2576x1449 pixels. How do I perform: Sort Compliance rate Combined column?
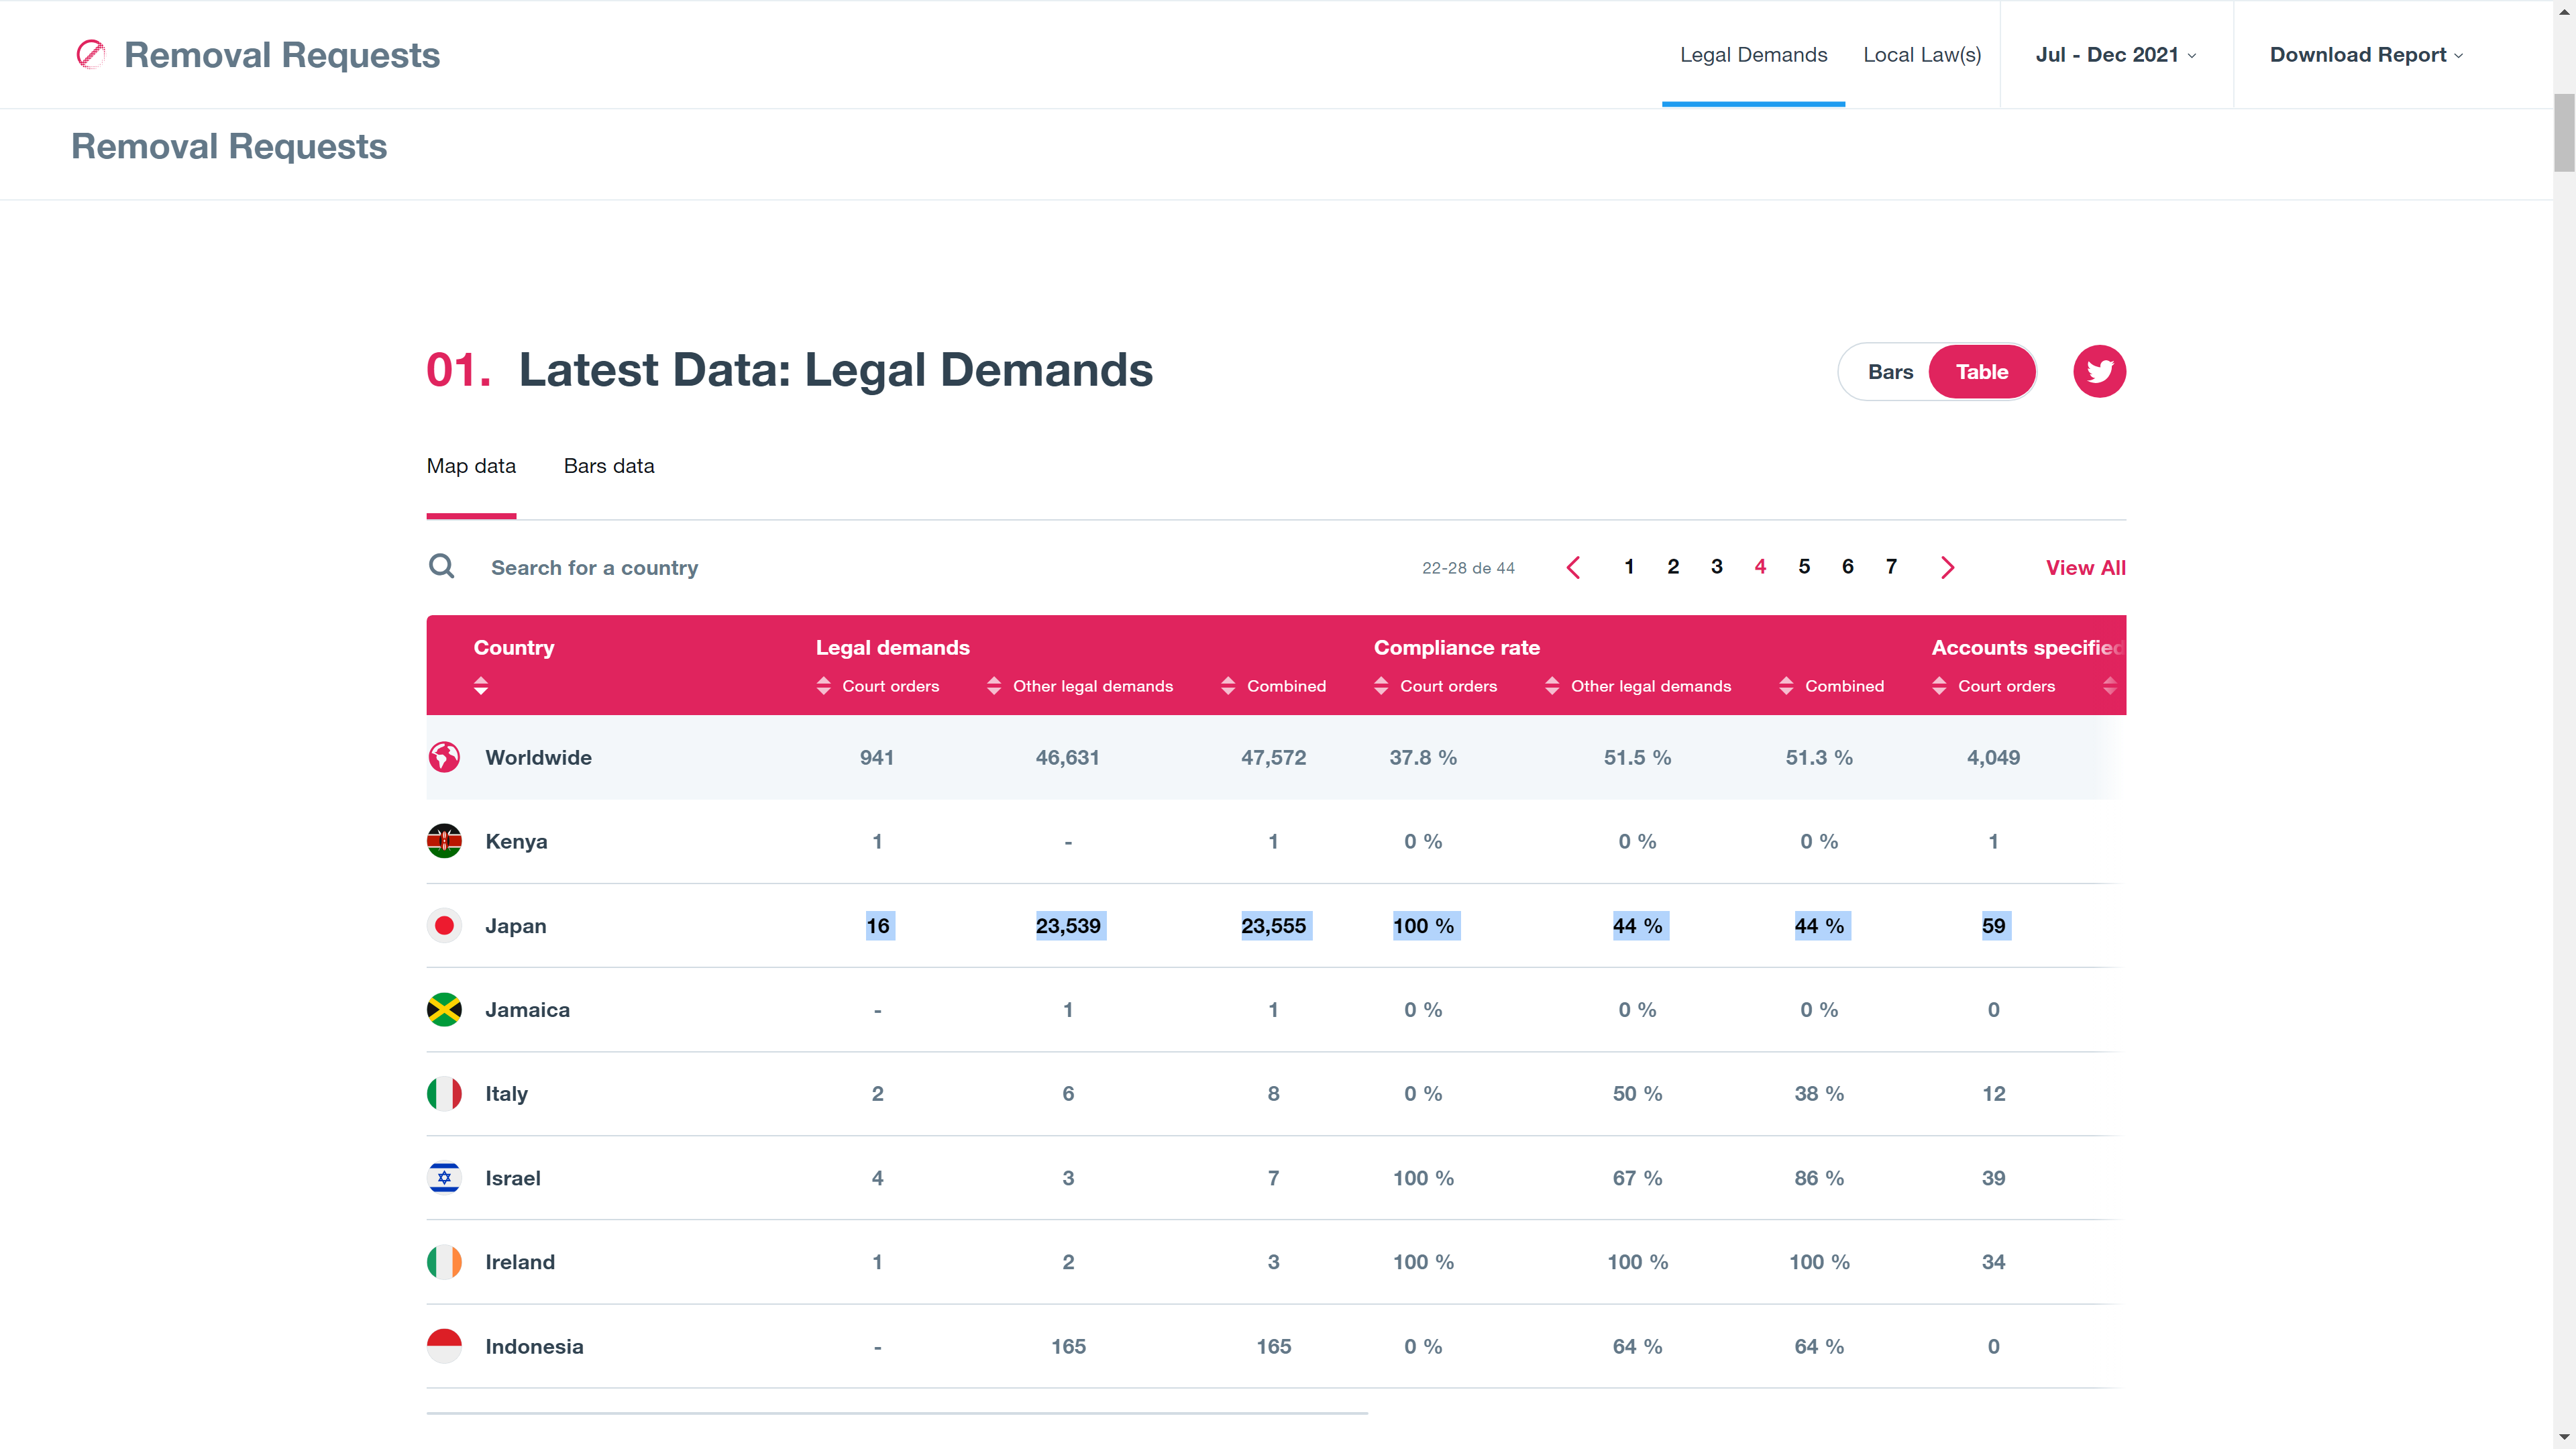(1786, 686)
